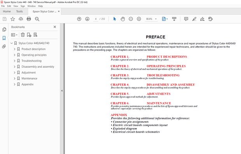Click the fit page view icon
The image size is (241, 154).
164,19
